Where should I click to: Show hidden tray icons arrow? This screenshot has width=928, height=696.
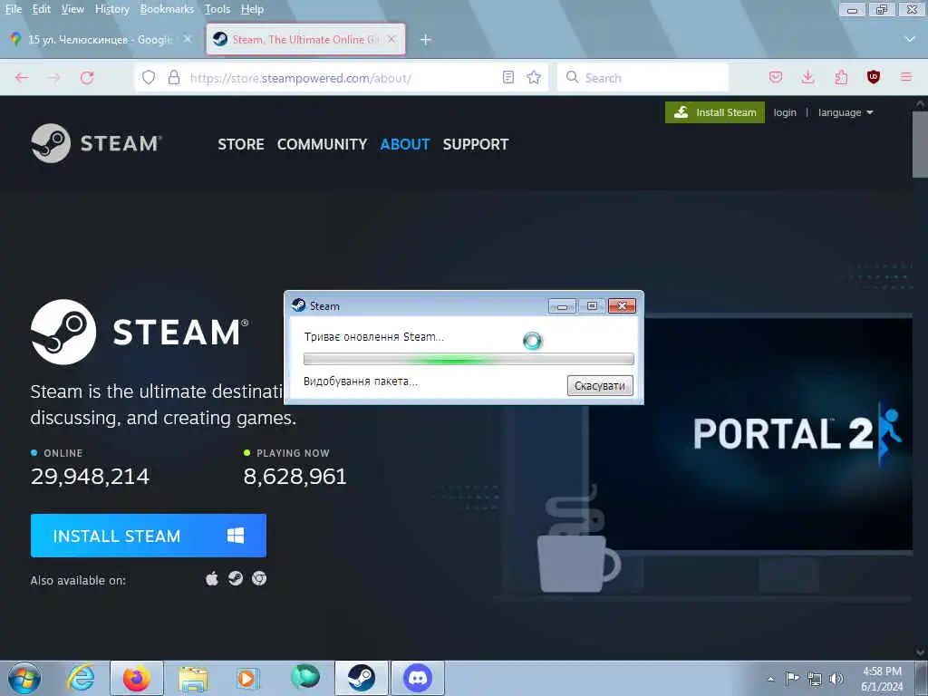click(x=770, y=679)
